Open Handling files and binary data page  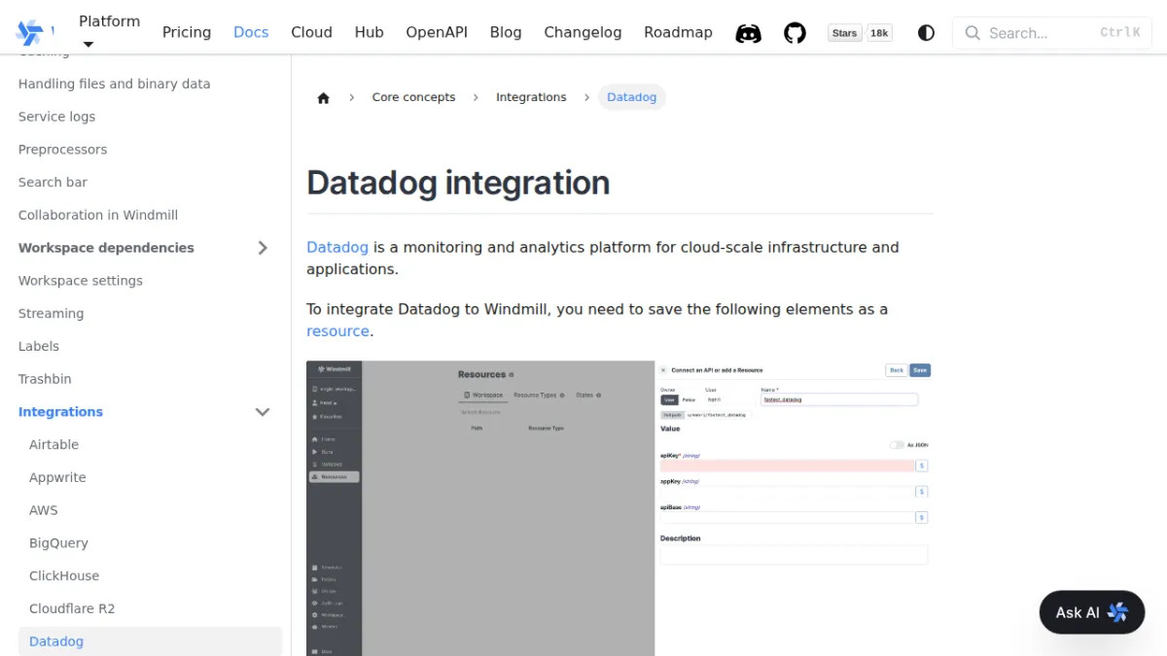tap(114, 84)
